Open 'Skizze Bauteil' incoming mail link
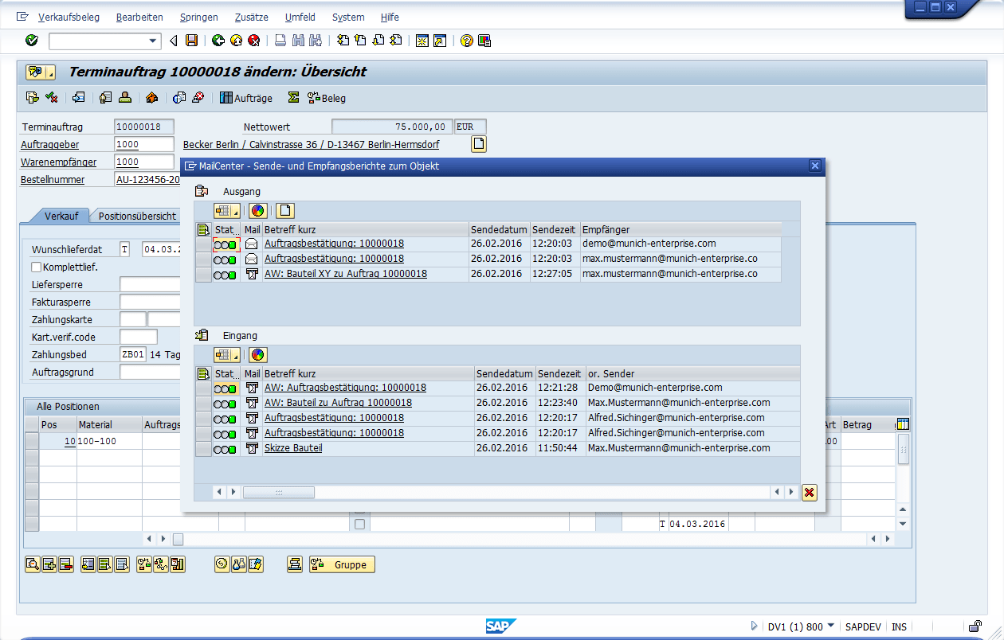This screenshot has height=640, width=1004. click(x=293, y=448)
